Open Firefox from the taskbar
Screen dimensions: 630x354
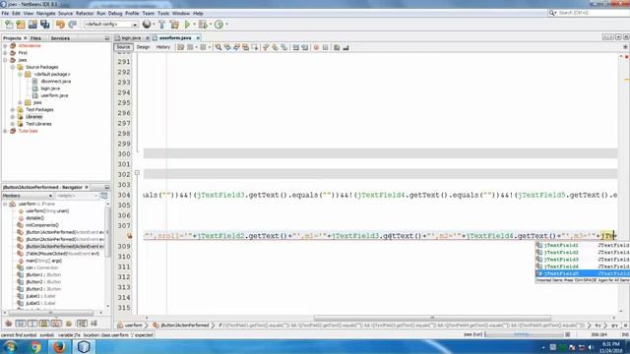tap(59, 347)
